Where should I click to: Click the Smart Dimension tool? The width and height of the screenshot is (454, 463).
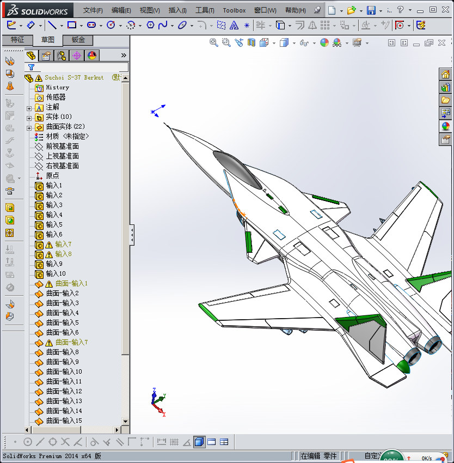30,25
